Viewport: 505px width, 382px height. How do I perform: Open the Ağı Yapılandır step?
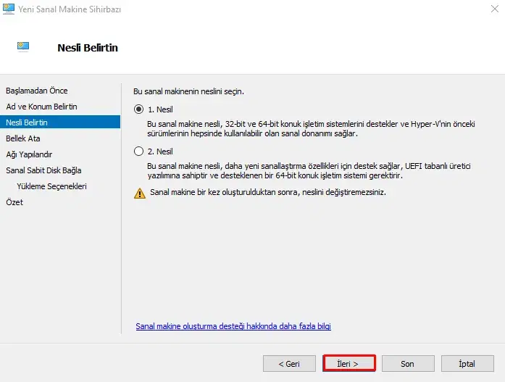click(29, 154)
